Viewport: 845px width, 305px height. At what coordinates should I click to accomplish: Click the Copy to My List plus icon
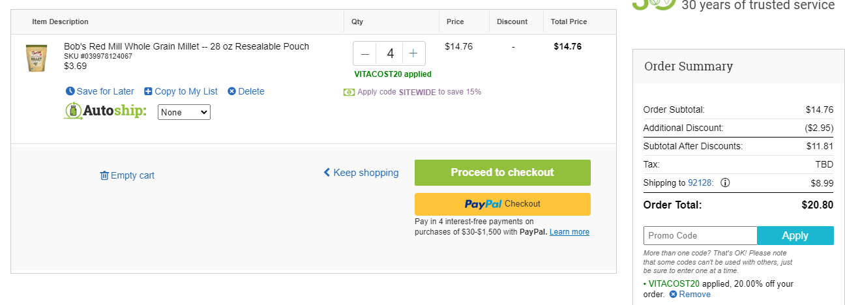point(148,91)
